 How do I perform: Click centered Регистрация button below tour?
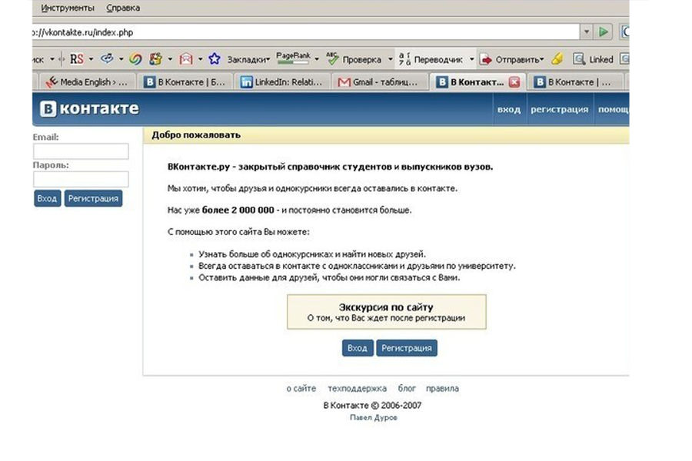pyautogui.click(x=407, y=348)
